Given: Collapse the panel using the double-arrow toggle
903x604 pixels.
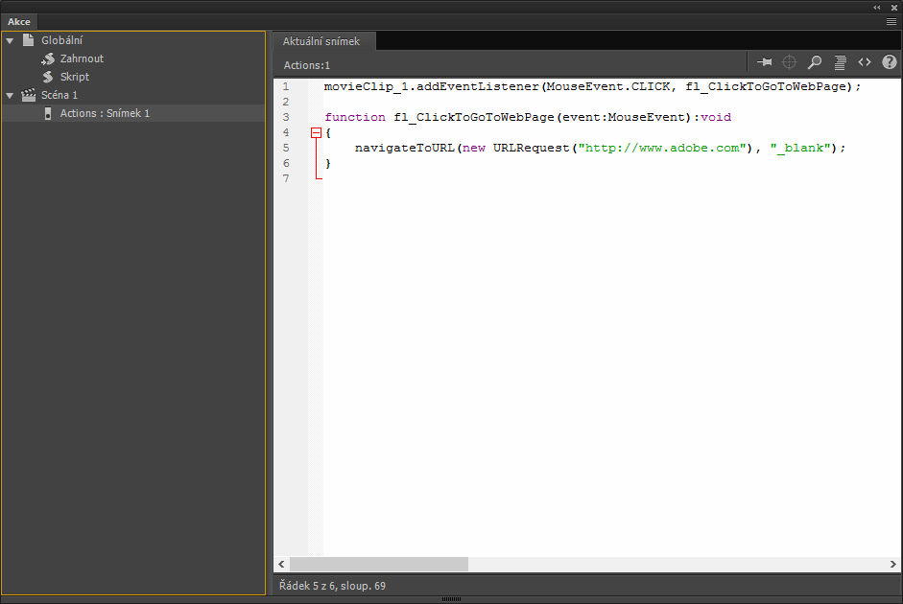Looking at the screenshot, I should (876, 7).
